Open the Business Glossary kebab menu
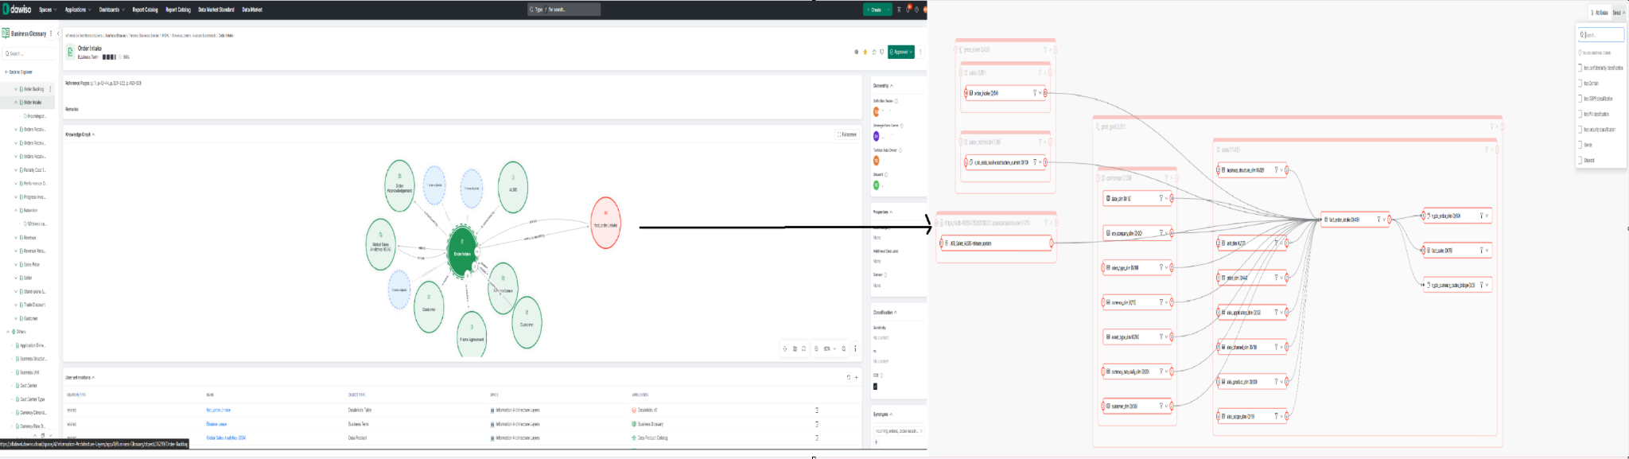 [51, 33]
